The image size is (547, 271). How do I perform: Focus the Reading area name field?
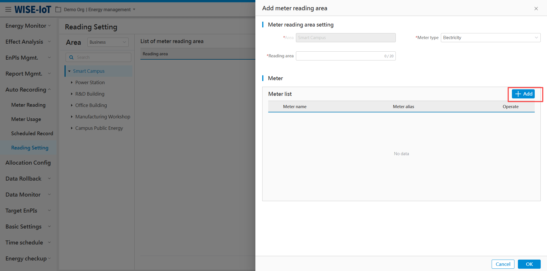point(340,56)
